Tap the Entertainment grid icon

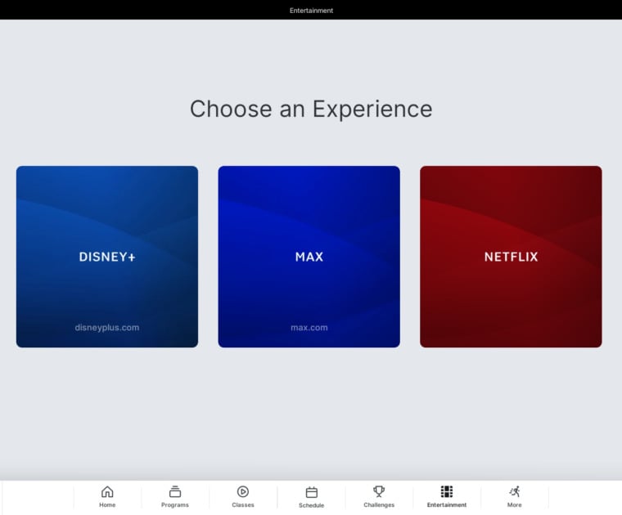[x=447, y=491]
